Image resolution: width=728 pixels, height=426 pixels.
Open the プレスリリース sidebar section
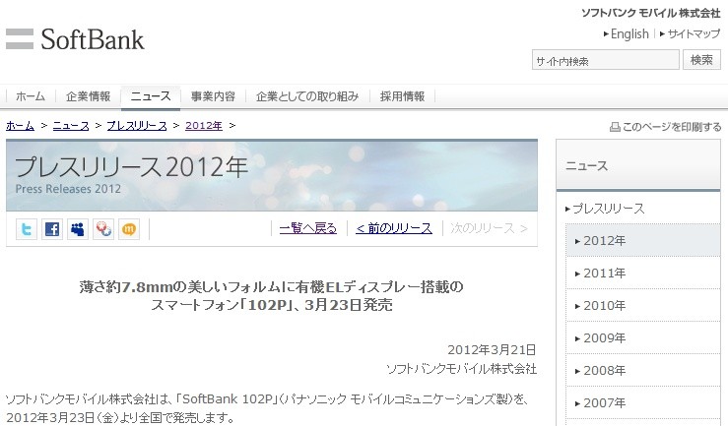click(606, 209)
